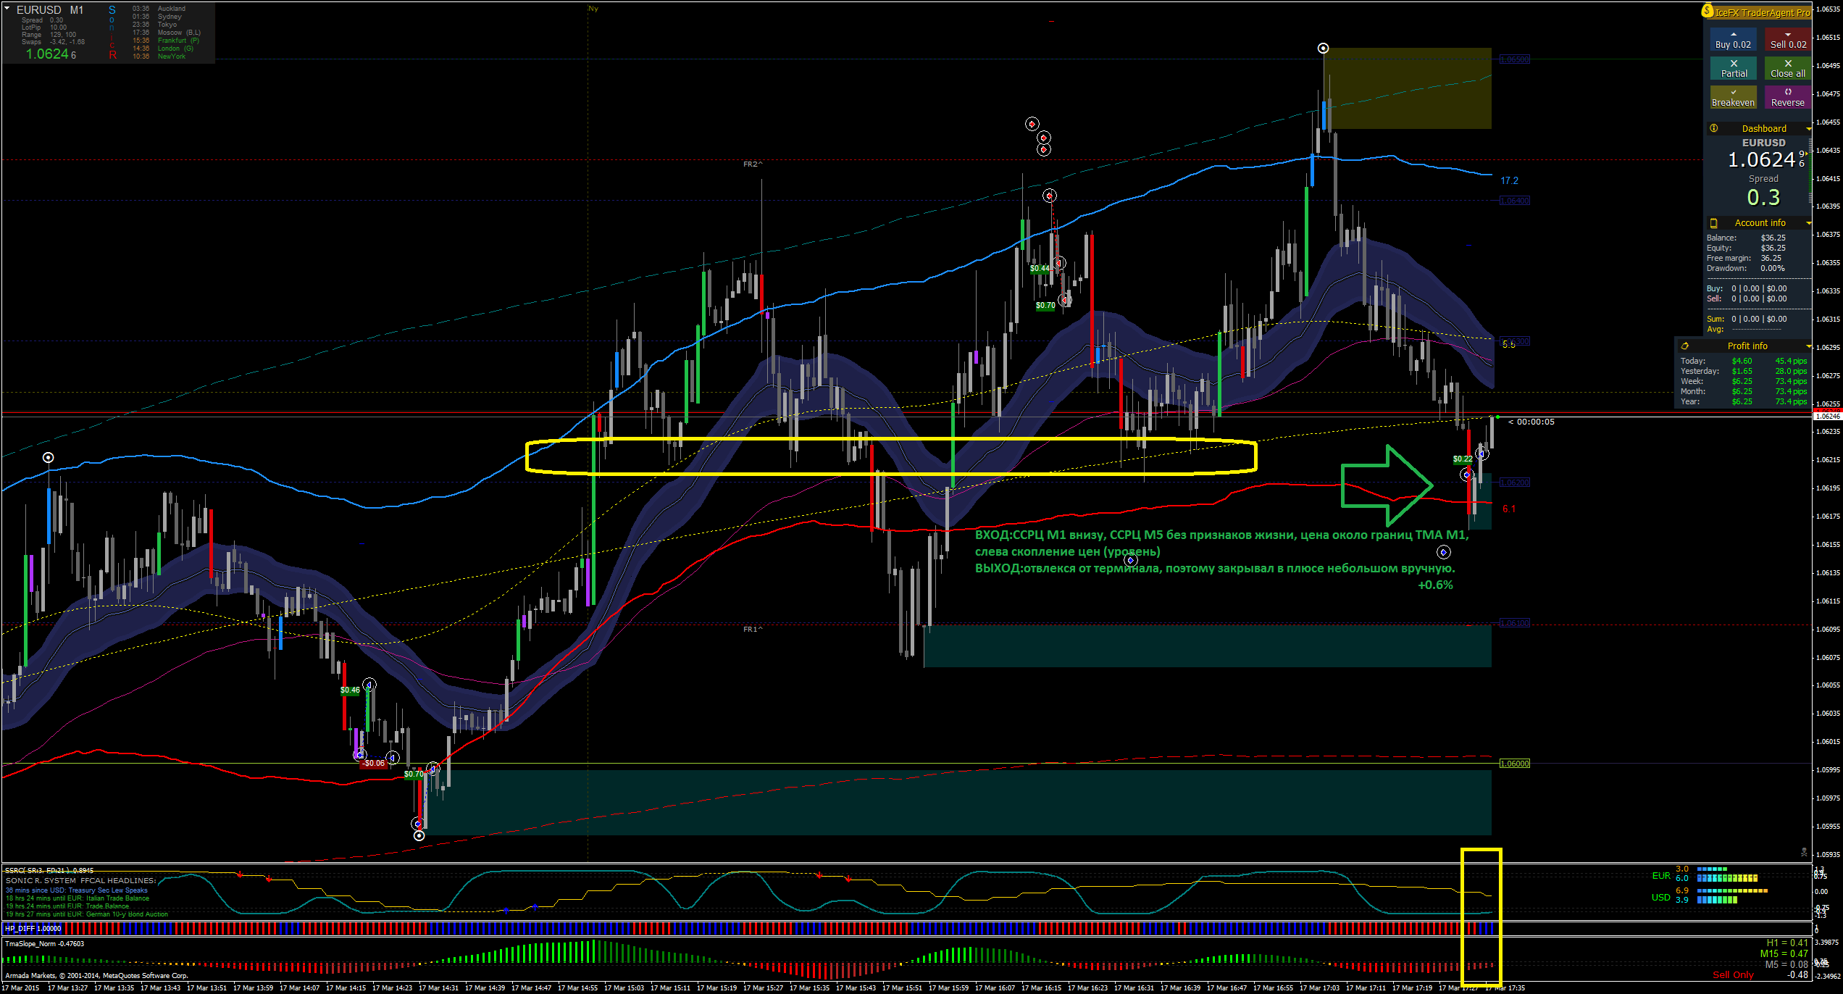The height and width of the screenshot is (994, 1843).
Task: Click the M15 = 0.47 slope value
Action: coord(1784,953)
